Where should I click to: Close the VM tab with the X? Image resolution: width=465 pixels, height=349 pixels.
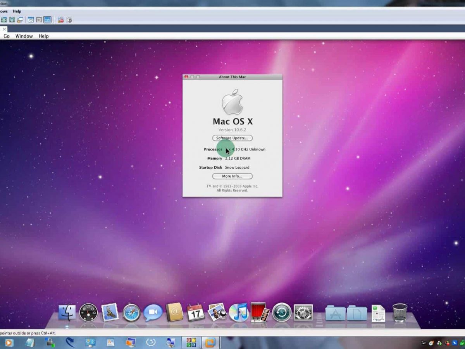[x=4, y=29]
